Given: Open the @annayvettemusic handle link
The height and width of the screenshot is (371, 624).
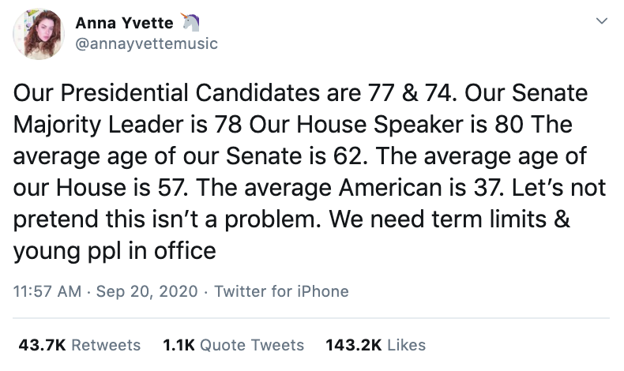Looking at the screenshot, I should pos(146,44).
